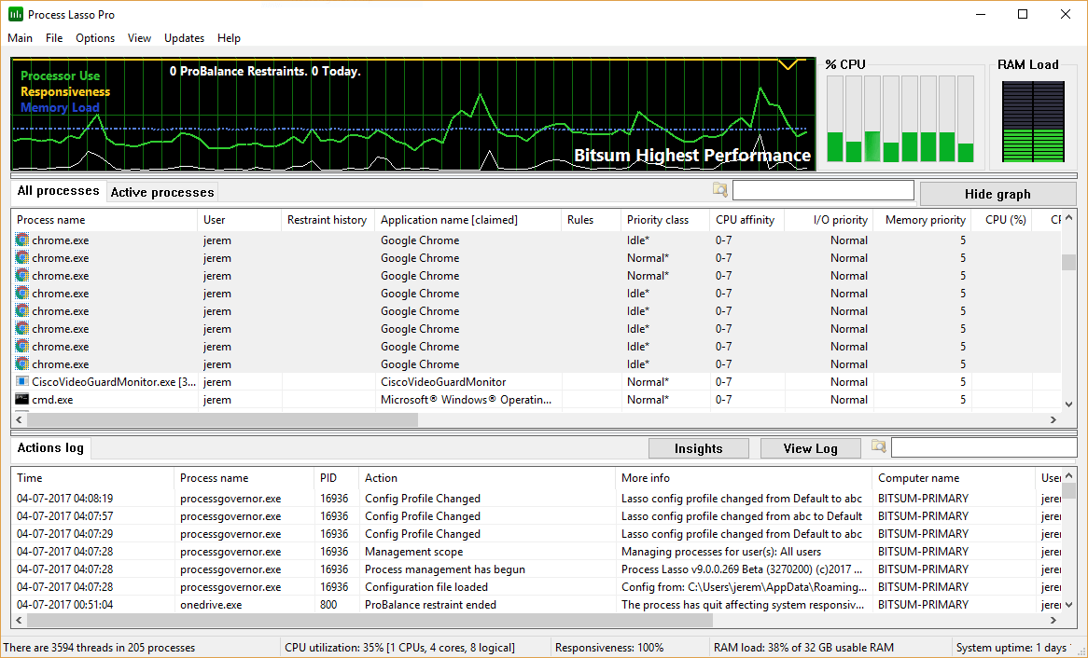
Task: Click the Chrome icon in the topmost chrome.exe row
Action: point(22,240)
